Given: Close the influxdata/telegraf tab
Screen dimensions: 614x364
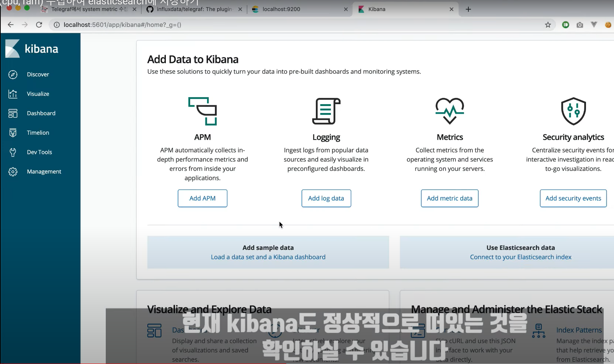Looking at the screenshot, I should [x=240, y=9].
